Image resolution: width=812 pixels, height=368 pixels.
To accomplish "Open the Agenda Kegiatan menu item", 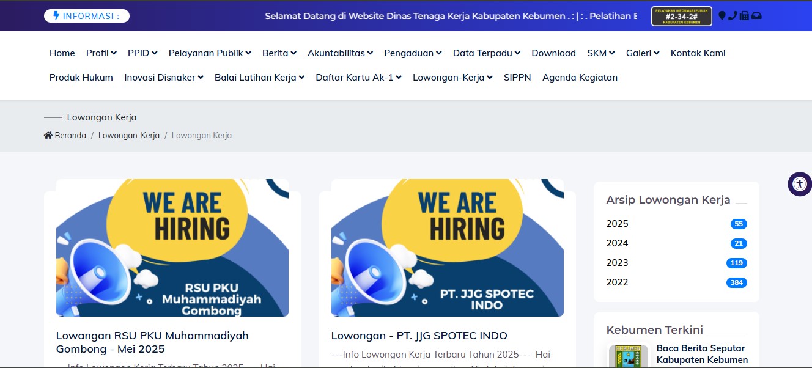I will tap(580, 78).
